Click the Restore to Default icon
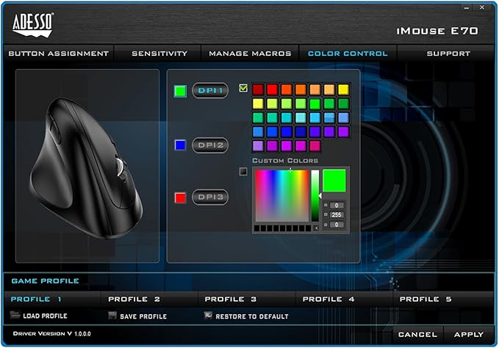 208,315
